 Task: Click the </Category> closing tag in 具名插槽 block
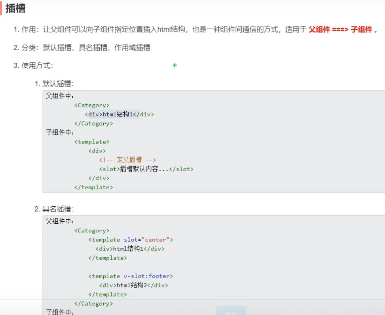tap(93, 304)
